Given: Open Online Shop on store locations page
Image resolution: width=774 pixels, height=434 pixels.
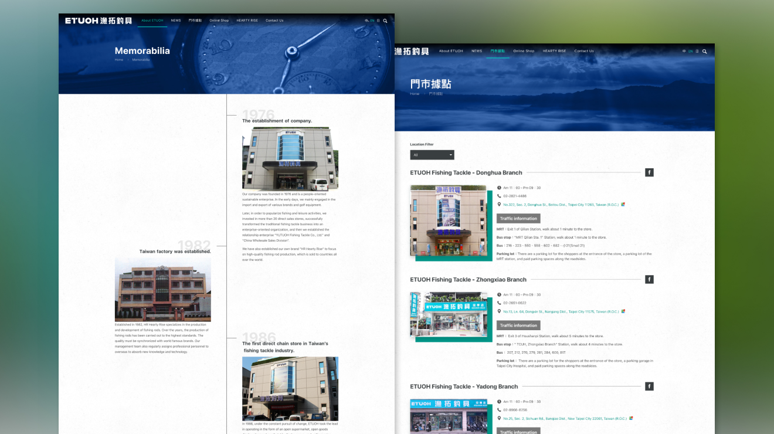Looking at the screenshot, I should (x=524, y=51).
